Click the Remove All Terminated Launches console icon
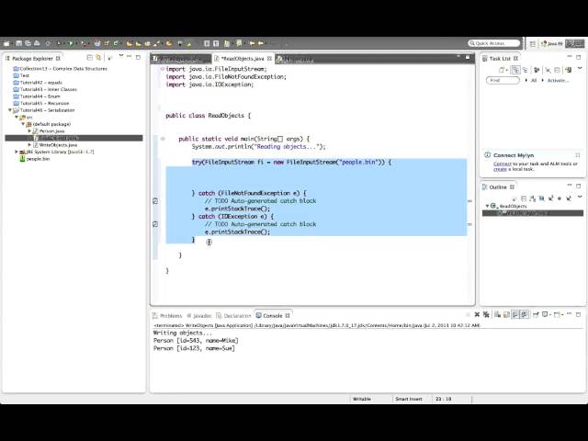 [x=486, y=314]
